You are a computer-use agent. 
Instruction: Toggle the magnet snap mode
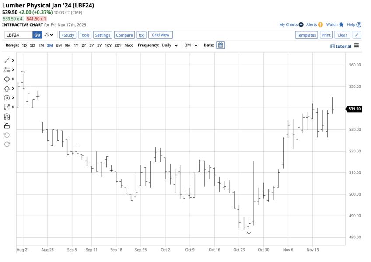(x=7, y=116)
